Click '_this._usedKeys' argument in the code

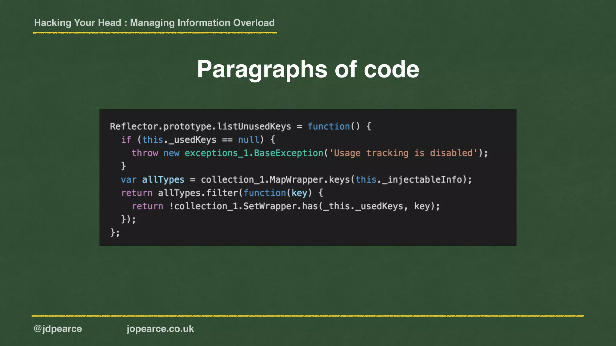pyautogui.click(x=363, y=206)
